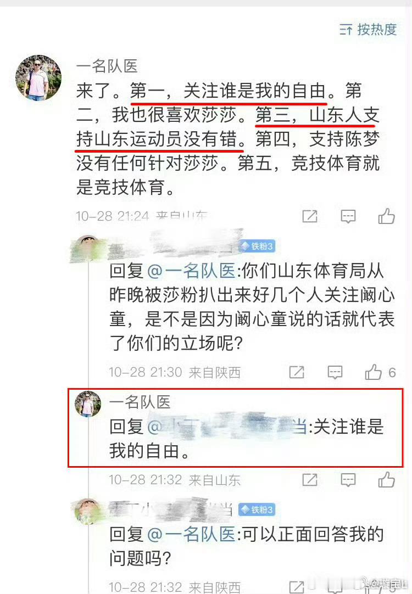Image resolution: width=412 pixels, height=594 pixels.
Task: Open cartoon avatar of first replier
Action: [88, 248]
